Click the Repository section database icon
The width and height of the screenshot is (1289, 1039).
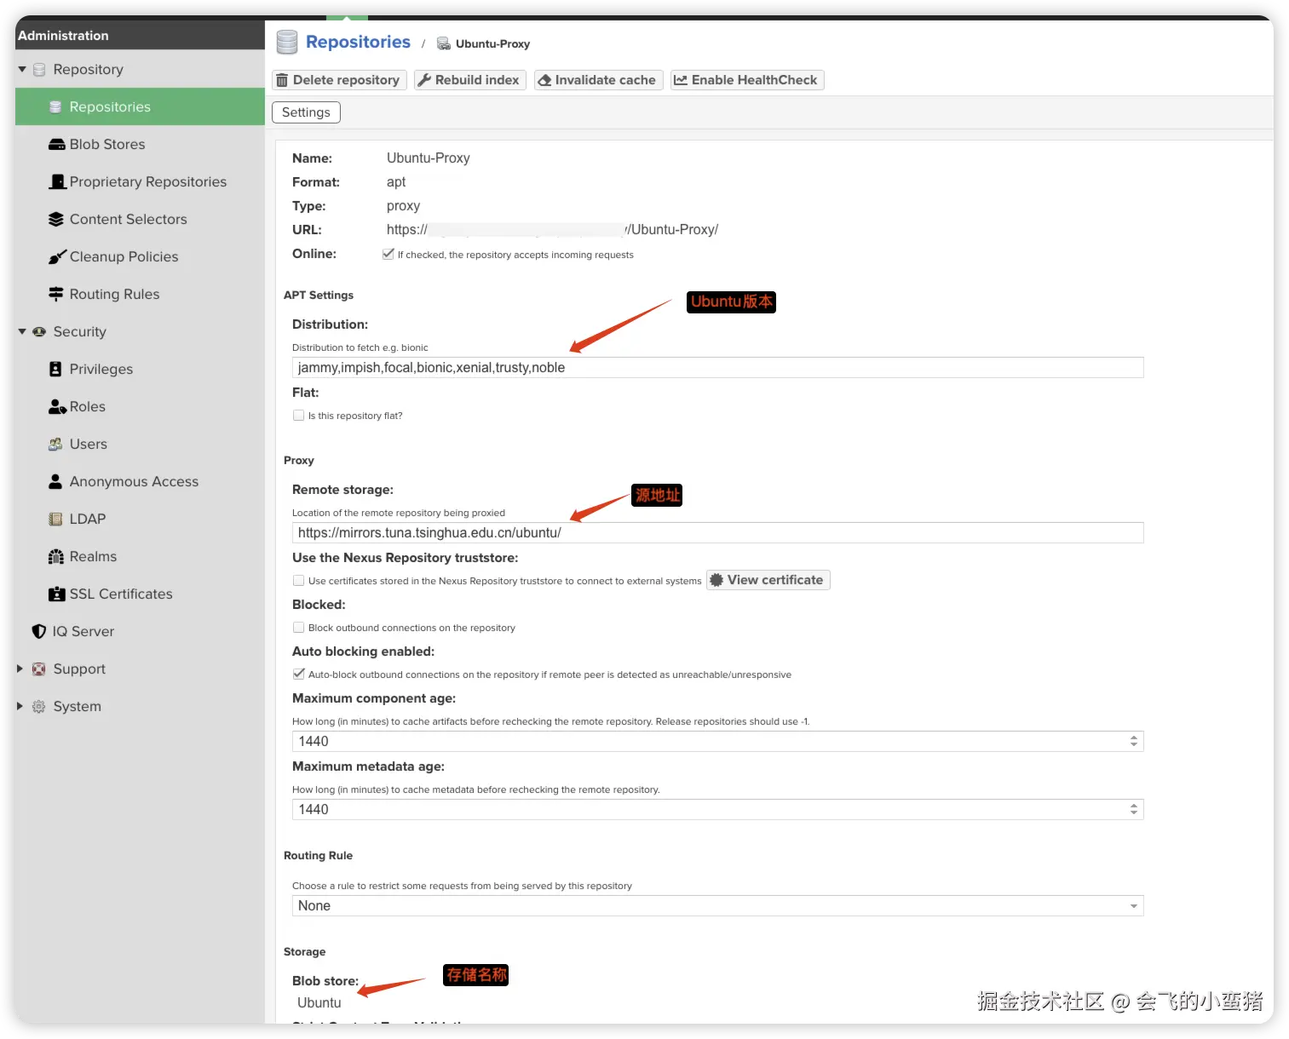pyautogui.click(x=39, y=70)
